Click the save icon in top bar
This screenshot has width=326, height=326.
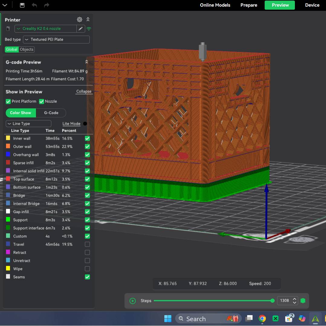coord(22,5)
